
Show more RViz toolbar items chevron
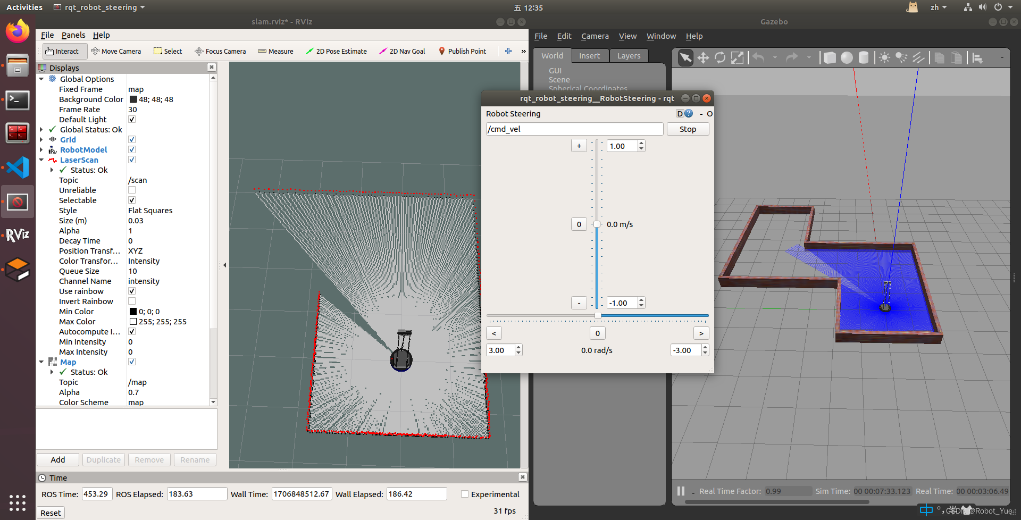click(523, 51)
